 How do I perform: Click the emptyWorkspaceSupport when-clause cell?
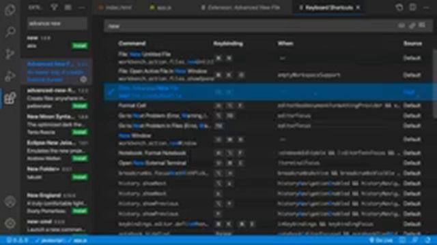[x=309, y=75]
